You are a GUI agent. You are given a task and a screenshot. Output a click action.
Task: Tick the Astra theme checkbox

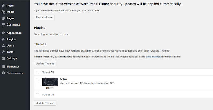pos(38,79)
